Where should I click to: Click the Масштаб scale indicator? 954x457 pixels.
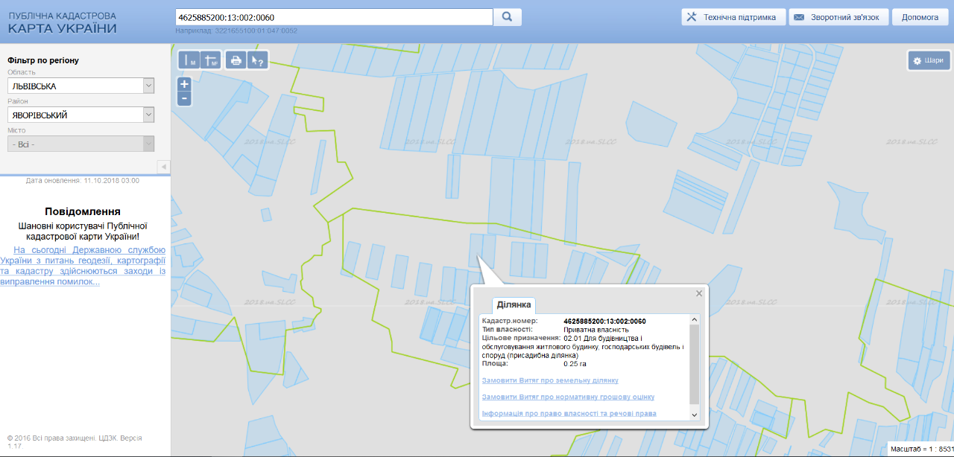click(x=921, y=450)
